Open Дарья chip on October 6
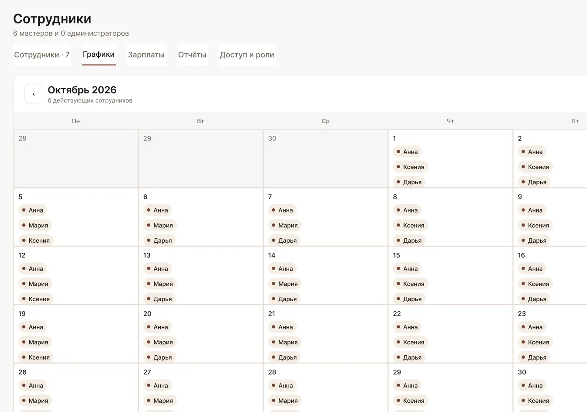The height and width of the screenshot is (412, 587). (x=159, y=240)
